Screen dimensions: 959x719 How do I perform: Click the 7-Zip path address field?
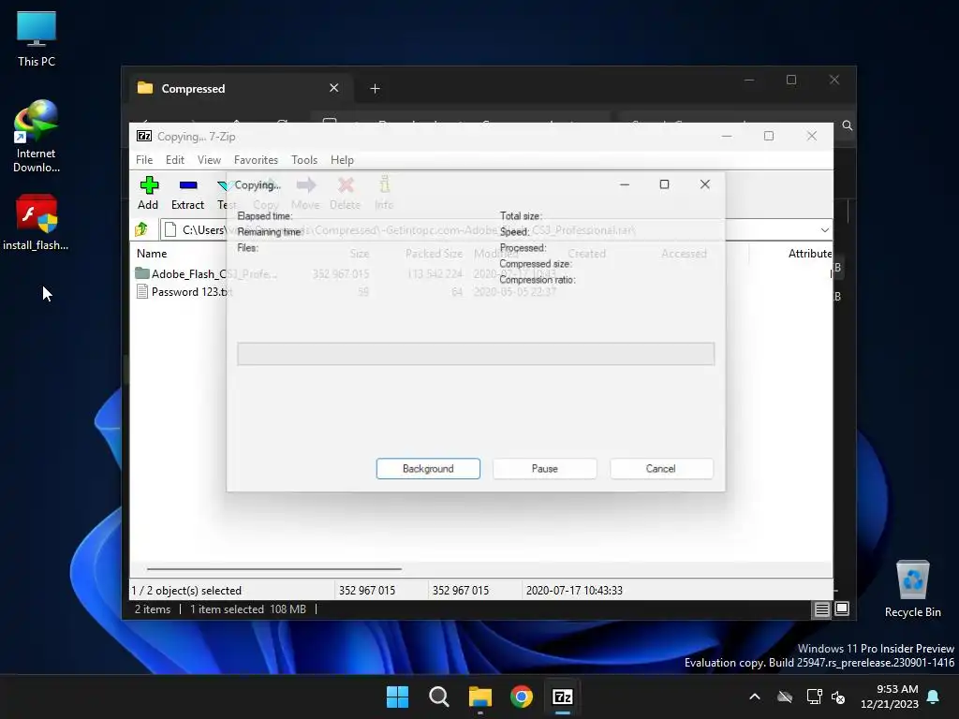[495, 230]
